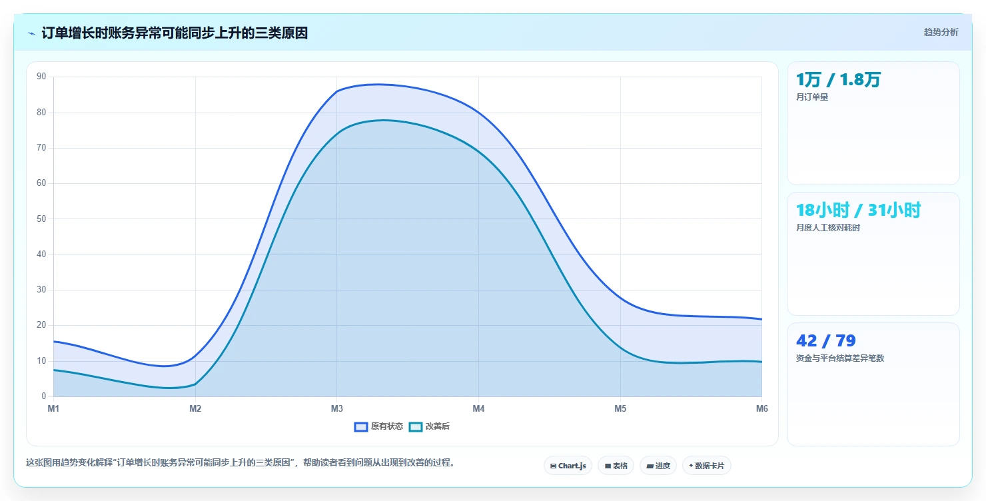Click the 42 / 79 value
Screen dimensions: 986x501
825,341
